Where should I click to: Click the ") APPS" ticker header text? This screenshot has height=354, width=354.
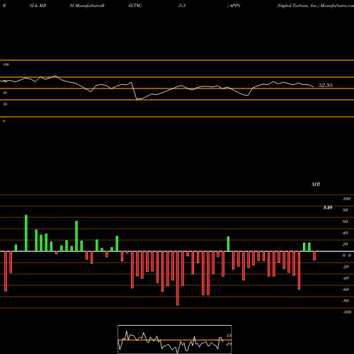[x=234, y=6]
